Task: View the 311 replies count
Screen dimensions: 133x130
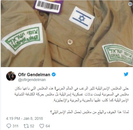Action: click(x=16, y=126)
